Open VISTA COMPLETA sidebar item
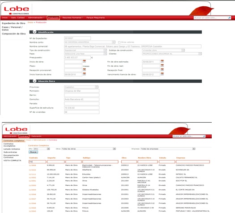This screenshot has width=235, height=213. click(12, 161)
